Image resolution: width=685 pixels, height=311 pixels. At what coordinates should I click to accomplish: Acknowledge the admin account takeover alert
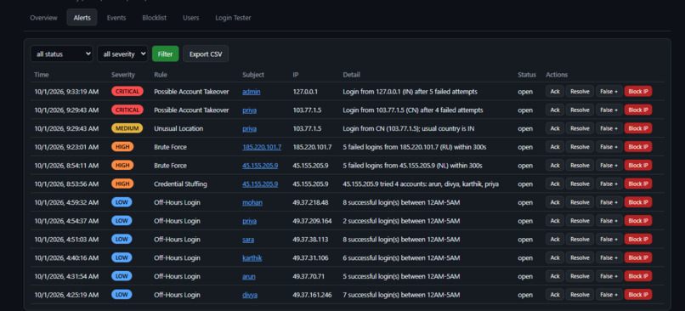click(555, 92)
